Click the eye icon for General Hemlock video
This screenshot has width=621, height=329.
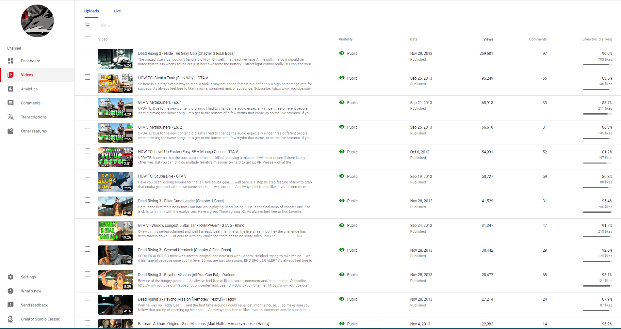click(342, 250)
